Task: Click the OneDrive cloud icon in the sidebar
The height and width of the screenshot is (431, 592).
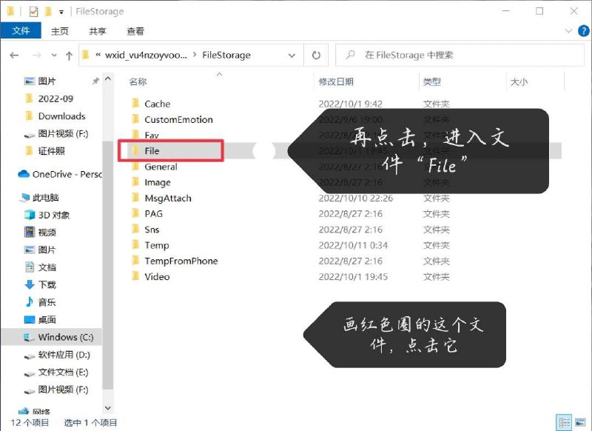Action: click(x=24, y=174)
